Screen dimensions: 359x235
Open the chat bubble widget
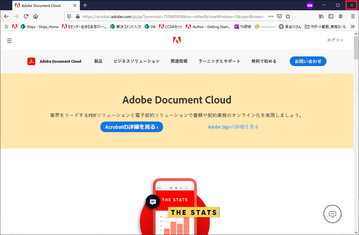tap(332, 214)
